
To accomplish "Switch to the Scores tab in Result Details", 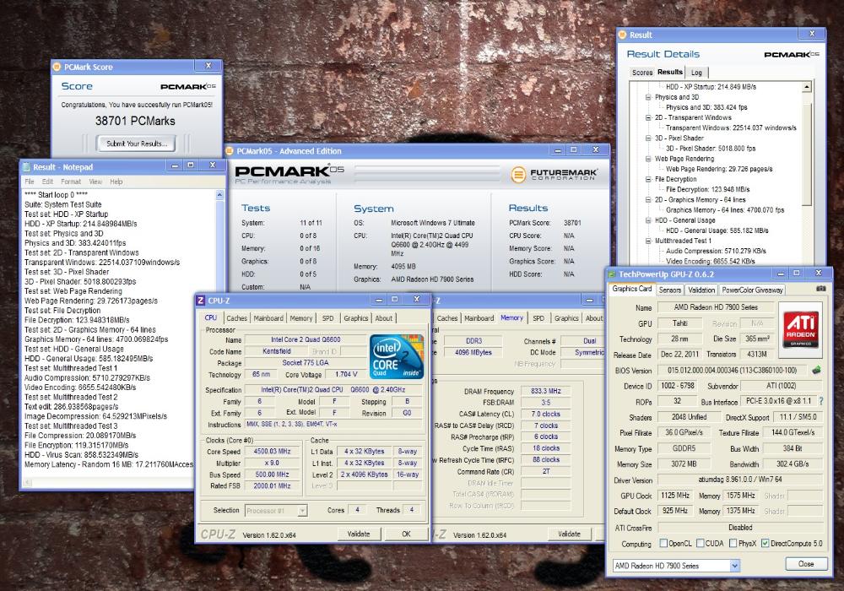I will (642, 72).
